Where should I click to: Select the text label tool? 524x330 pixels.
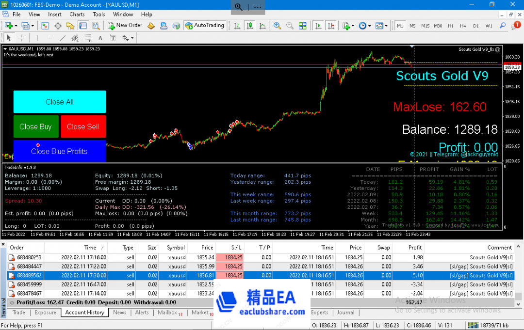(100, 38)
